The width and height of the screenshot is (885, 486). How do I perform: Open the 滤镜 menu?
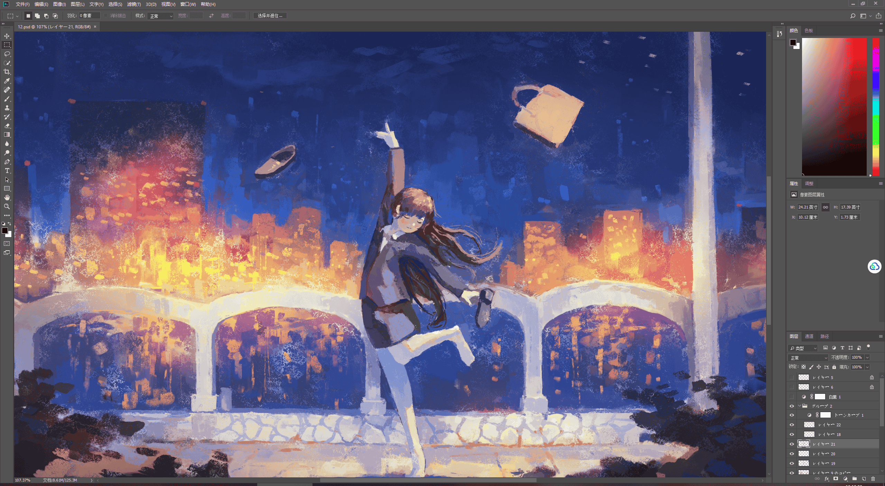click(134, 4)
